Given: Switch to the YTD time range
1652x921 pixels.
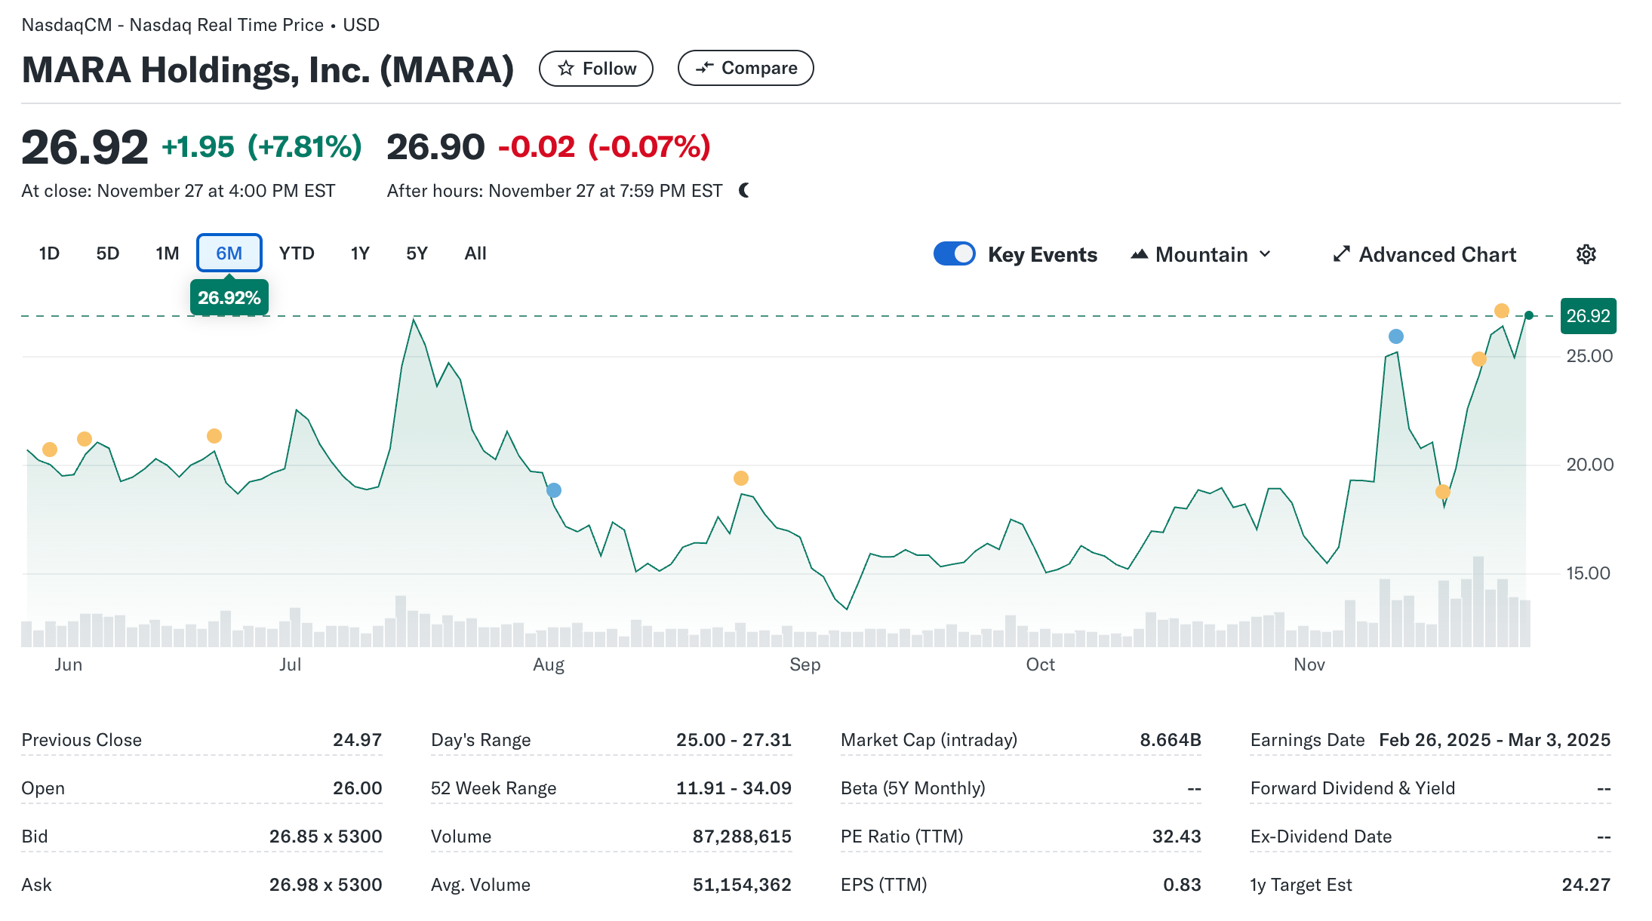Looking at the screenshot, I should coord(297,253).
